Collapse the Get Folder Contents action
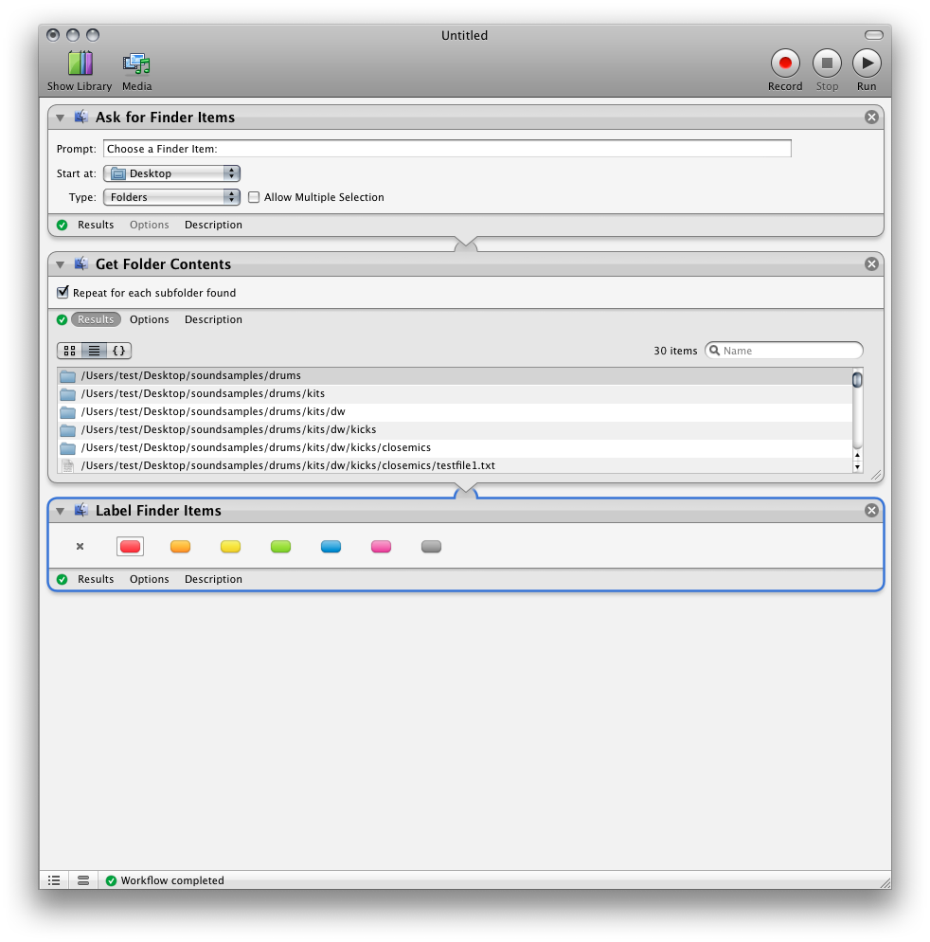The height and width of the screenshot is (942, 930). pos(60,264)
